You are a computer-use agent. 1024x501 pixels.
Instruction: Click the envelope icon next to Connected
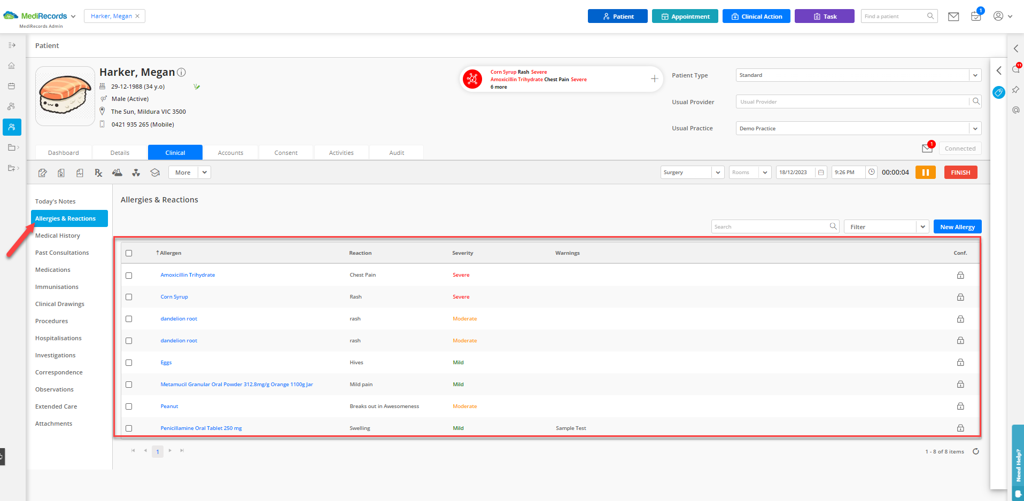point(928,148)
